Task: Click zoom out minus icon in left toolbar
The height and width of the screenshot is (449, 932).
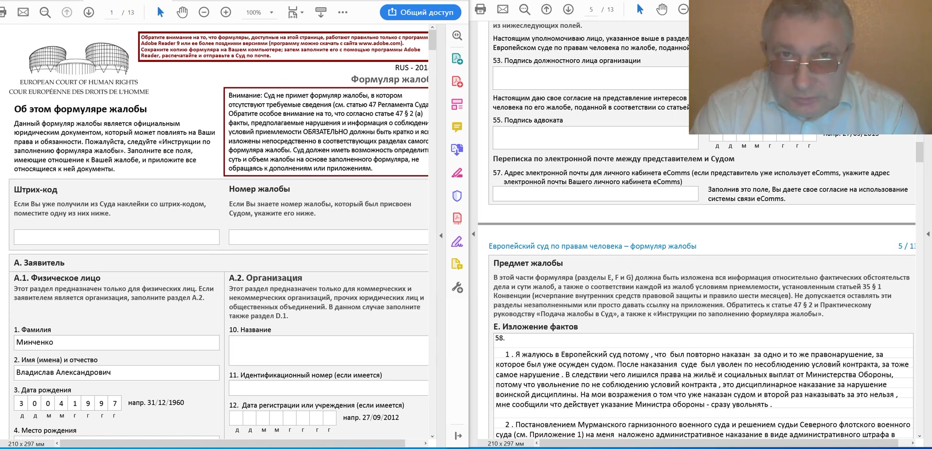Action: click(204, 12)
